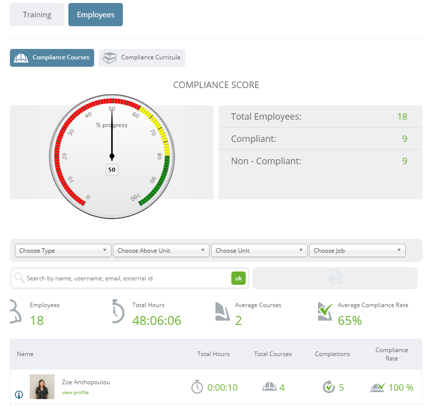Screen dimensions: 429x406
Task: Open Zoe Anthopoulou's profile photo
Action: [42, 387]
